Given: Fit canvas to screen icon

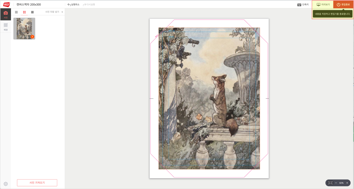Looking at the screenshot, I should point(330,183).
